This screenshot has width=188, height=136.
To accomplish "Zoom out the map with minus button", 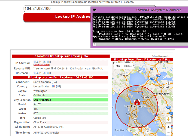I will [x=169, y=133].
